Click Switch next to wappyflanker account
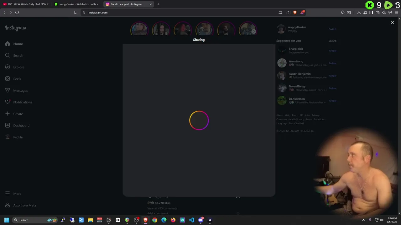 pyautogui.click(x=332, y=29)
